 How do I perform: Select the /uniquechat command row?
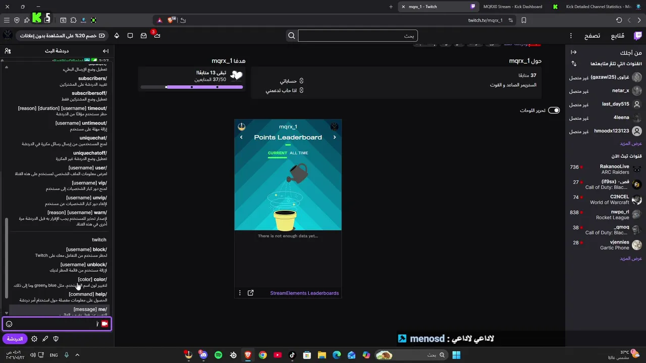[59, 141]
